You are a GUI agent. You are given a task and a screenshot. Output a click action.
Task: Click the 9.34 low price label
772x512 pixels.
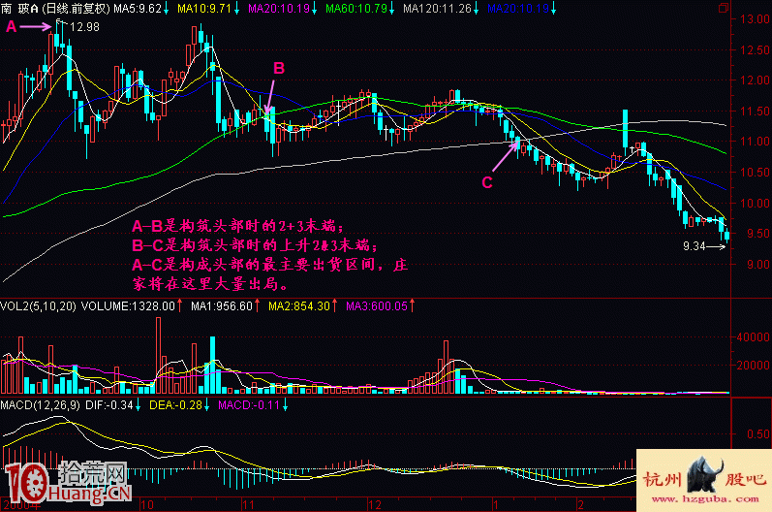(695, 246)
